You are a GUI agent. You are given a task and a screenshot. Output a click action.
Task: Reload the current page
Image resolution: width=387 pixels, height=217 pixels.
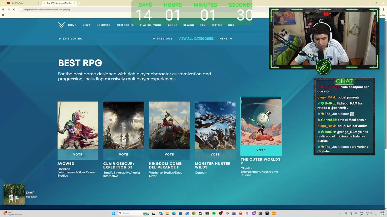(14, 9)
